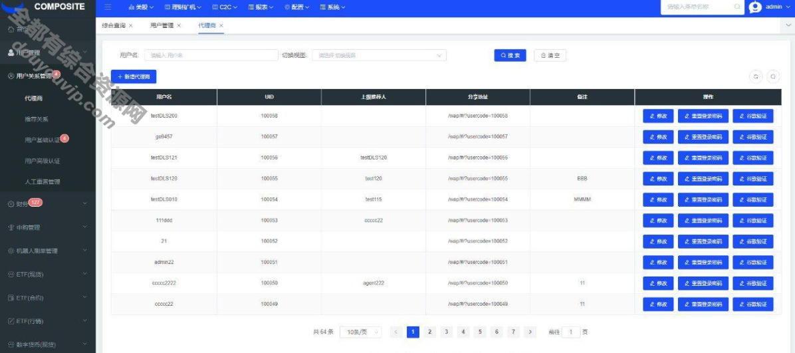Viewport: 795px width, 353px height.
Task: Close the 综合查询 tab via its X
Action: coord(131,25)
